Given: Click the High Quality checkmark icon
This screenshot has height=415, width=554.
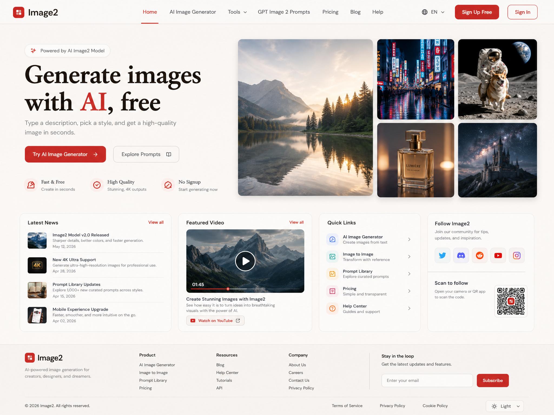Looking at the screenshot, I should point(97,185).
